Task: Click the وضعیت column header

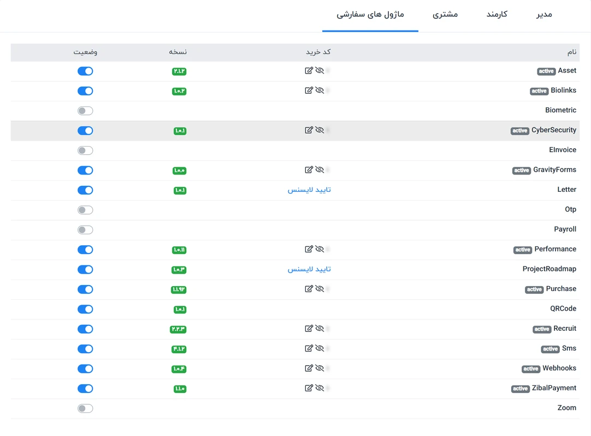Action: 85,52
